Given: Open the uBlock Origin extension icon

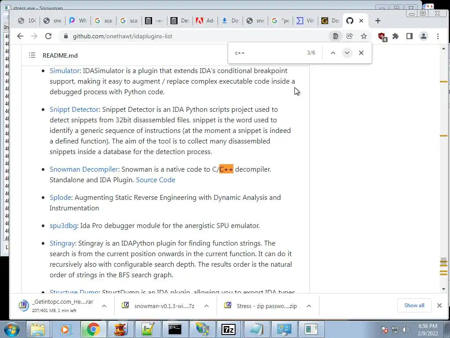Looking at the screenshot, I should tap(382, 37).
